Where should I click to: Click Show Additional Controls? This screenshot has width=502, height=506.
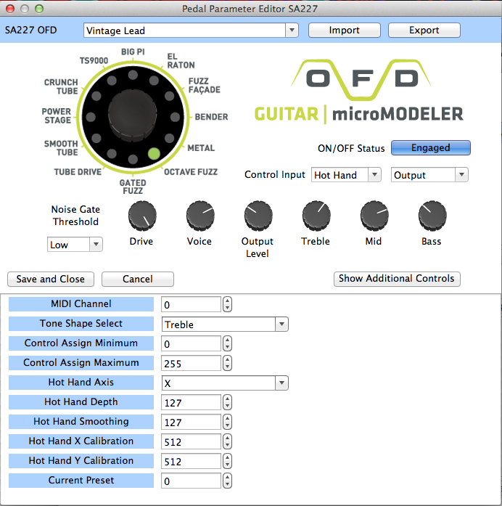pyautogui.click(x=397, y=279)
